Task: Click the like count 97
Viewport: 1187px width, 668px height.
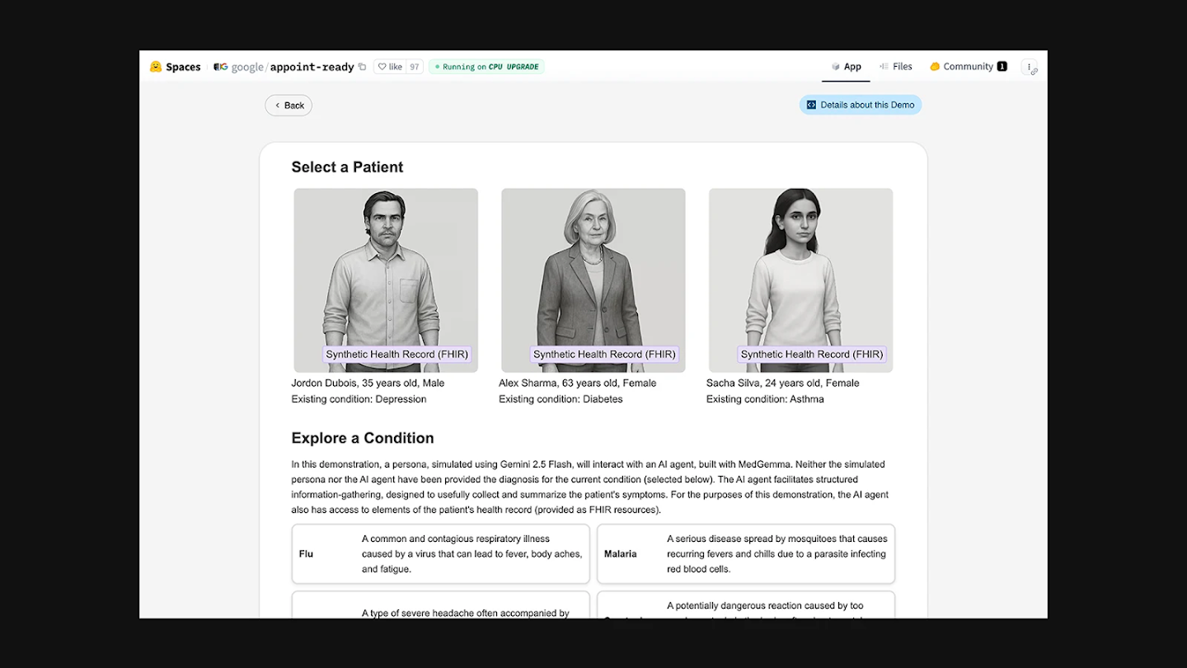Action: tap(414, 67)
